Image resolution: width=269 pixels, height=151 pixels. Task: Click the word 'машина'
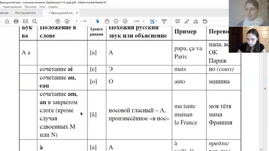219,81
